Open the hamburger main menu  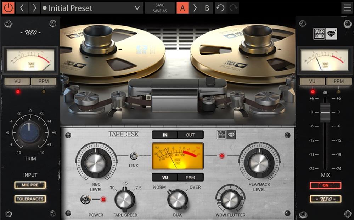click(x=347, y=8)
